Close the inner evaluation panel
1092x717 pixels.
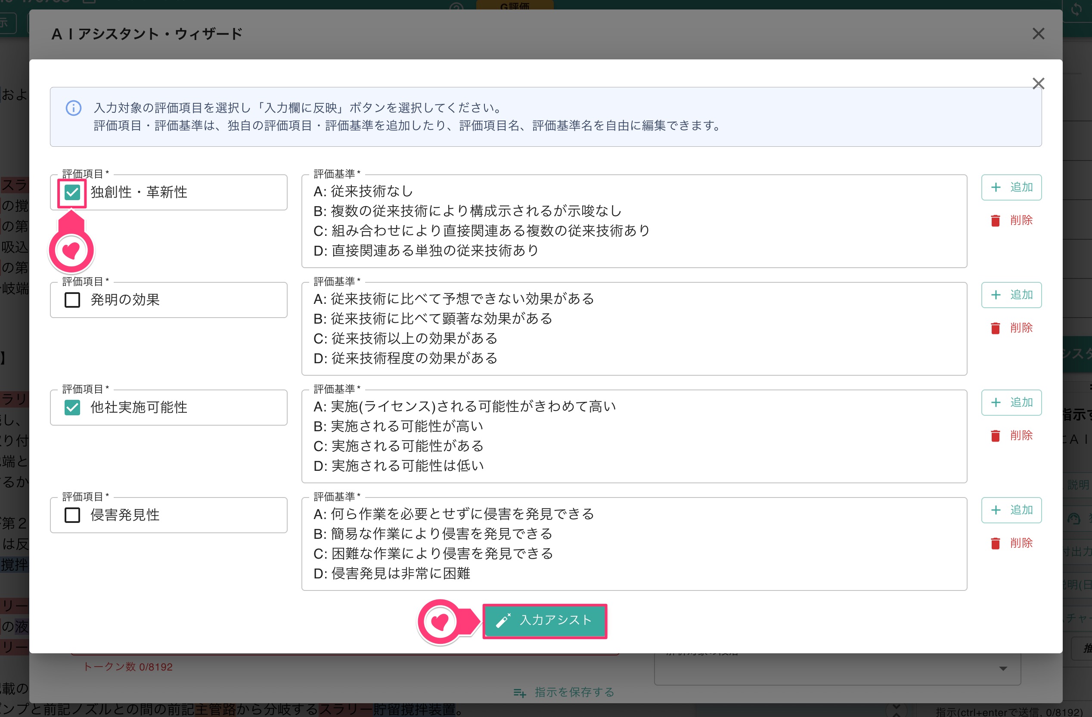pos(1038,83)
